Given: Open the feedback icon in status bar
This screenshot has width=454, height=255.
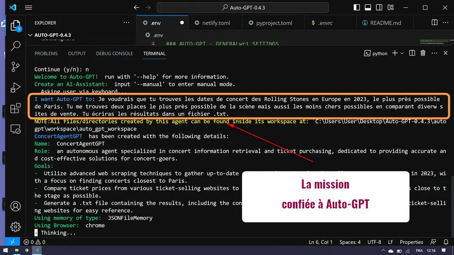Looking at the screenshot, I should [x=433, y=242].
